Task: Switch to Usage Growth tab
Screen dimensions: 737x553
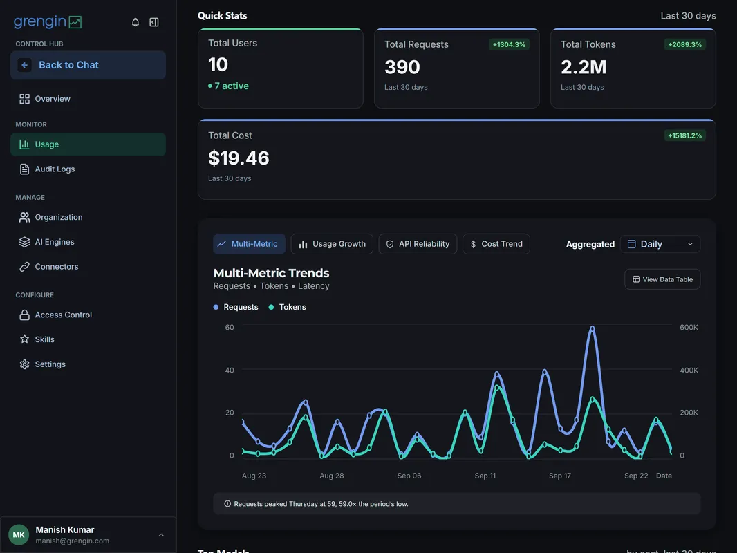Action: click(x=332, y=244)
